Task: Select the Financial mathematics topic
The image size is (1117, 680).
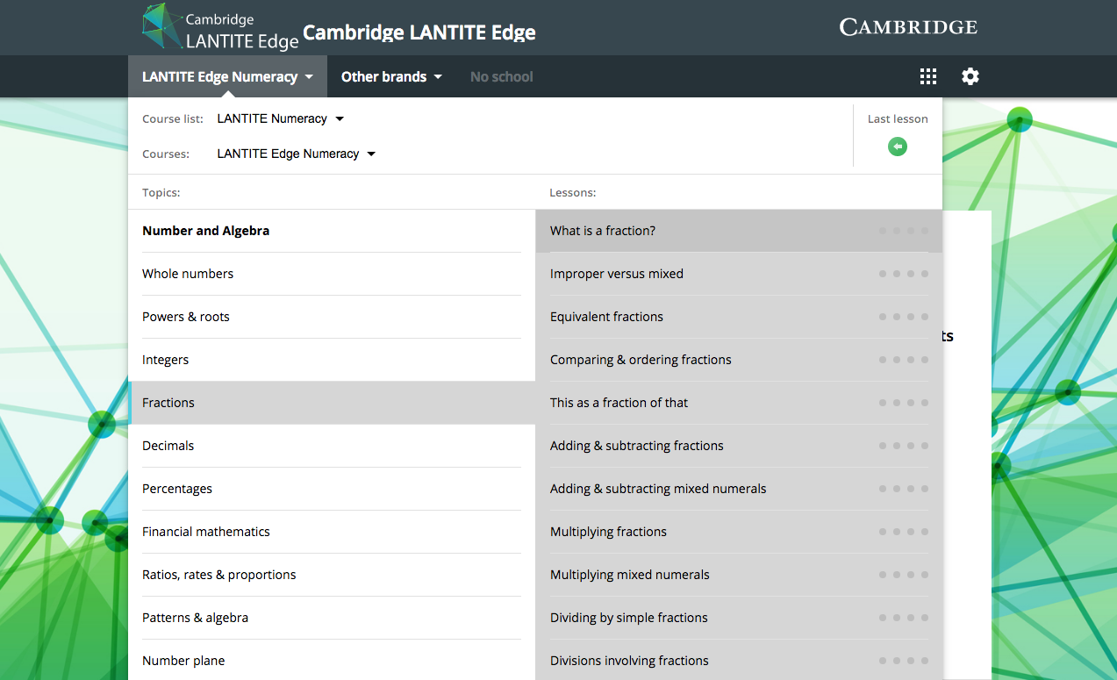Action: coord(332,532)
